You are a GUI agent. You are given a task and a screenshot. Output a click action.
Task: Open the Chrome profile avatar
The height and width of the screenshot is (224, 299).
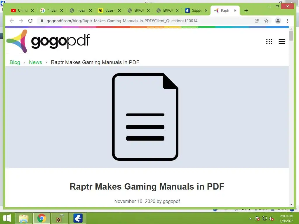click(278, 21)
